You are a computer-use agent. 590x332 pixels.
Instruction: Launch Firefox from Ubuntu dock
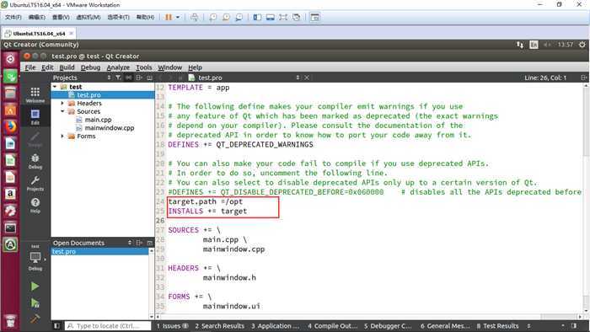tap(10, 126)
